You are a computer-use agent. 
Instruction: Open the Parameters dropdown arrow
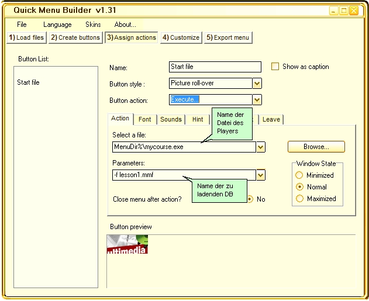[x=261, y=175]
